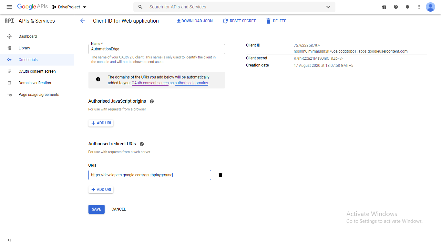This screenshot has width=441, height=248.
Task: Click the APIs & Services header title
Action: [x=37, y=21]
